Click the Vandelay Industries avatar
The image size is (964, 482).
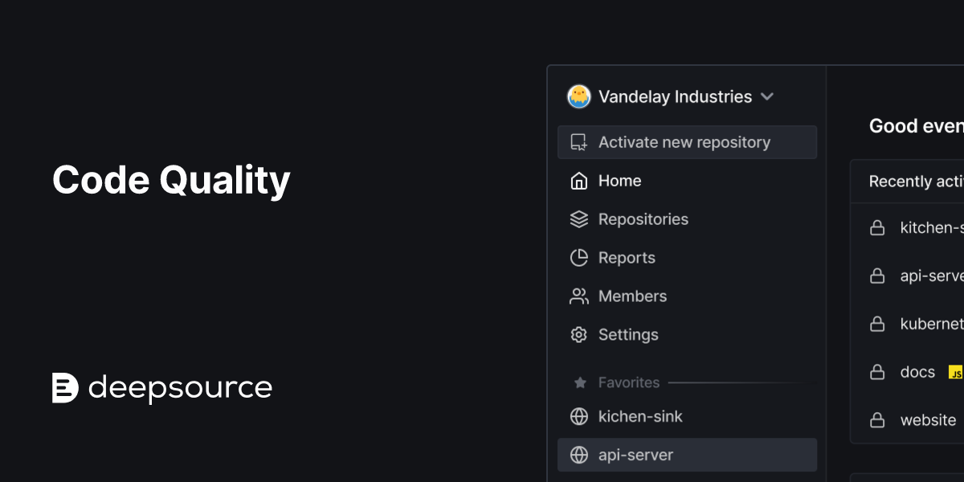tap(578, 96)
